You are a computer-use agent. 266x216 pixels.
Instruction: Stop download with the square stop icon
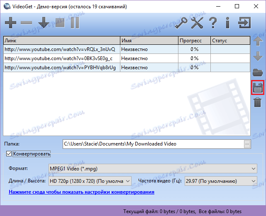coord(60,22)
